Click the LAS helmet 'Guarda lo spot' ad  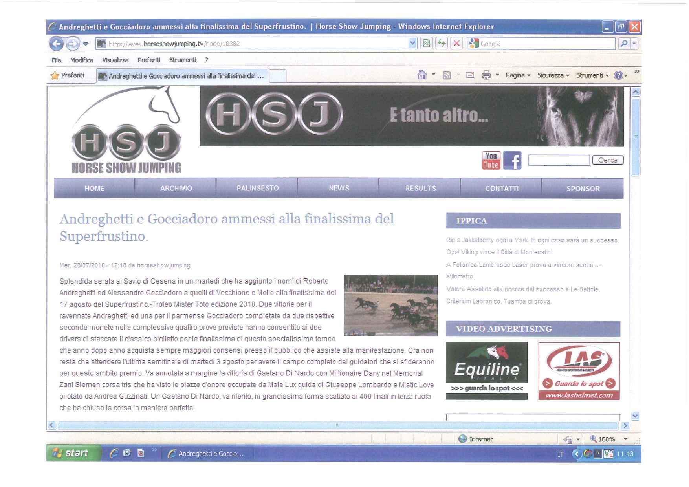pyautogui.click(x=579, y=371)
